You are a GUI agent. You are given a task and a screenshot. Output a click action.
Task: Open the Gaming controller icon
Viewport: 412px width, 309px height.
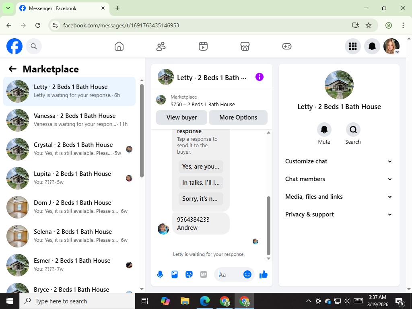286,47
